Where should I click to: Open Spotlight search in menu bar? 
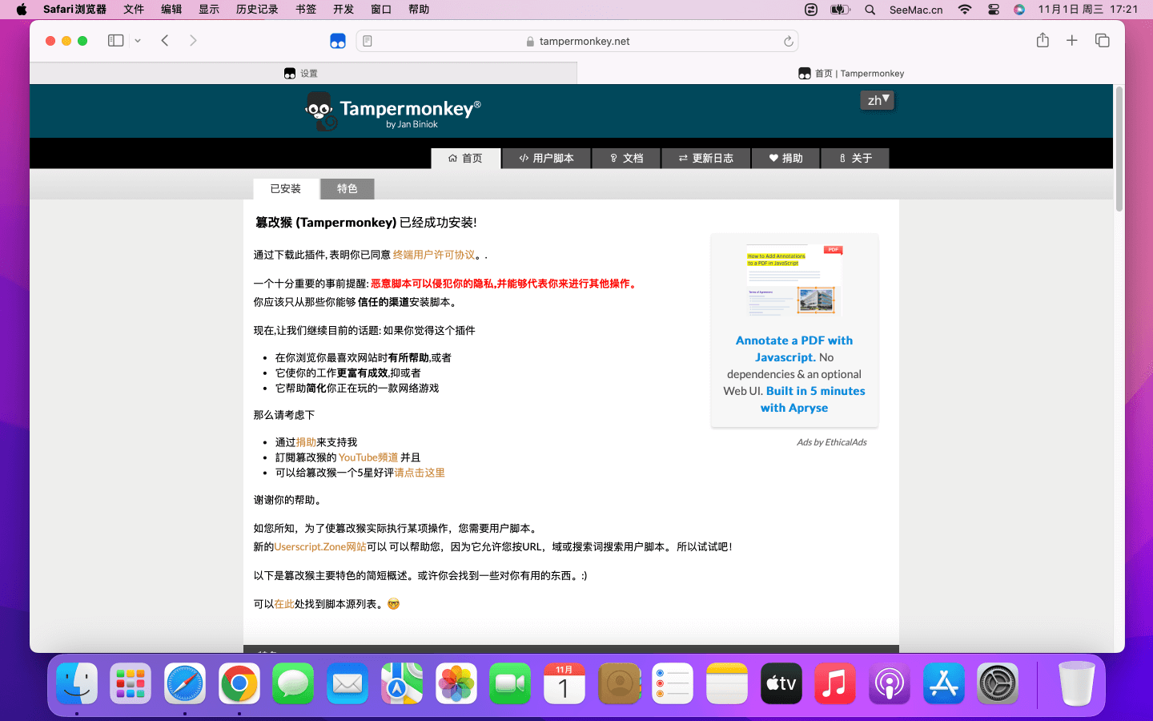[x=870, y=10]
